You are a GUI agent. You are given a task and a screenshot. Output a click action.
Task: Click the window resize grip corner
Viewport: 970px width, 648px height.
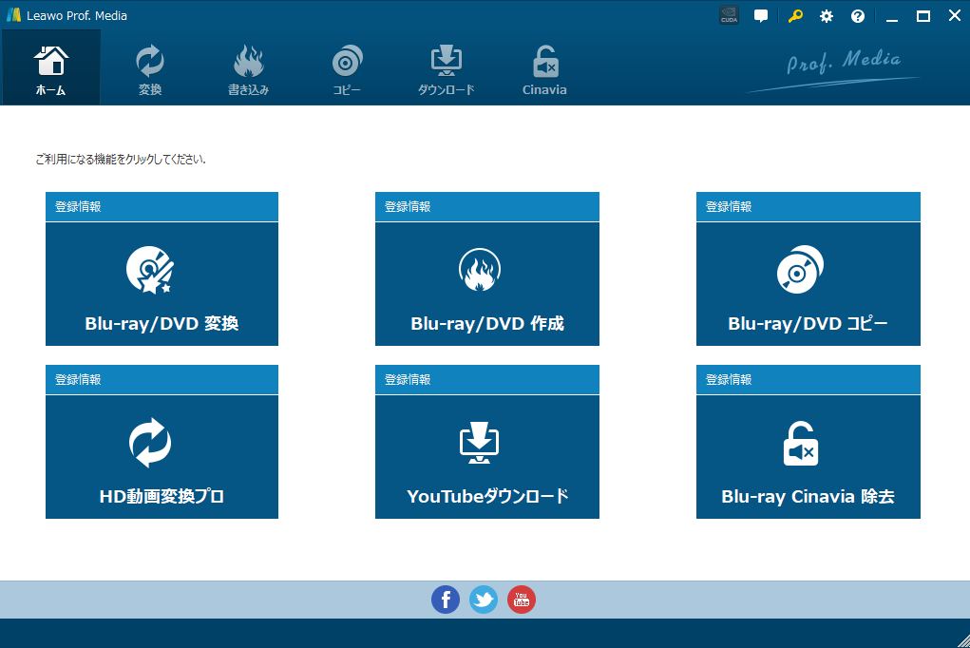[x=963, y=641]
